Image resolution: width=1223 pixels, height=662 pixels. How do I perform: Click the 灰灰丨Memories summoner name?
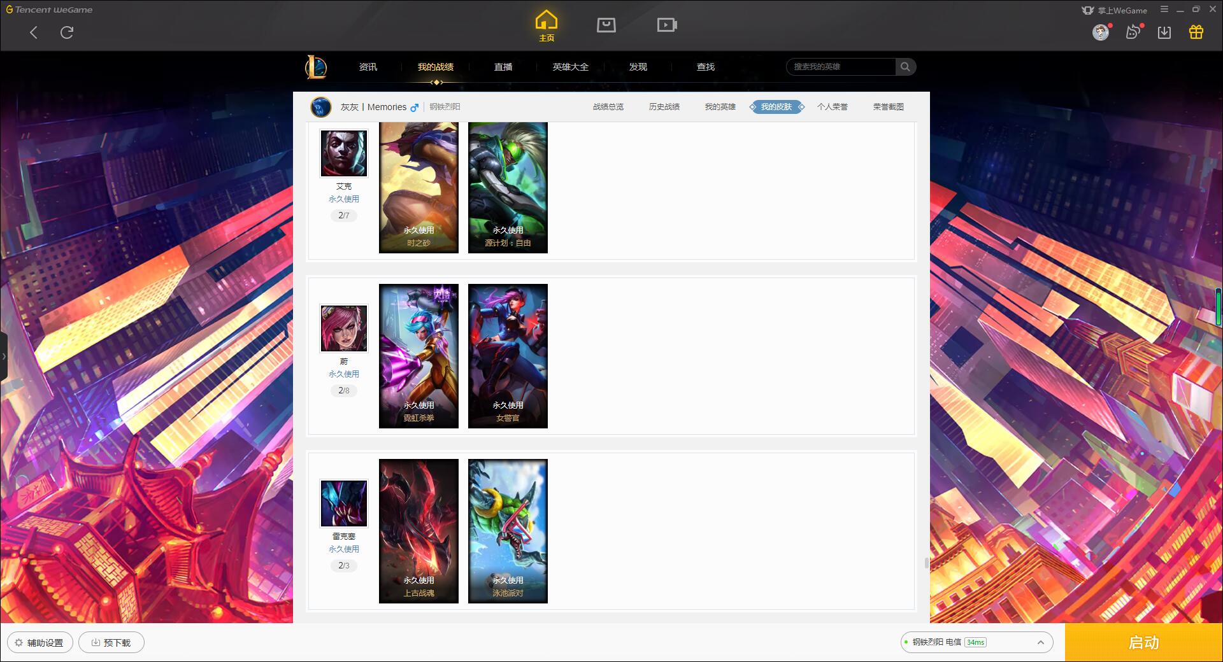[373, 107]
